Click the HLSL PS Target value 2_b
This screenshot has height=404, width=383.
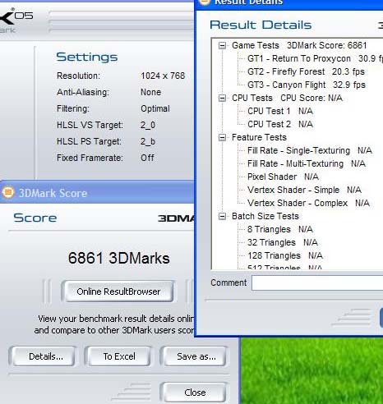click(148, 141)
